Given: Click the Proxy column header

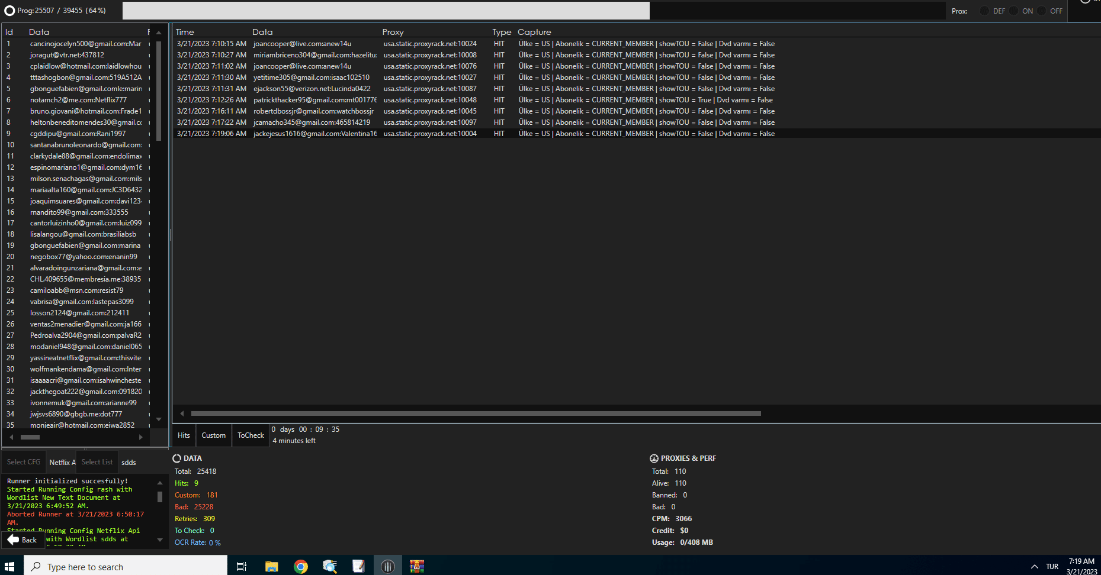Looking at the screenshot, I should pyautogui.click(x=393, y=32).
